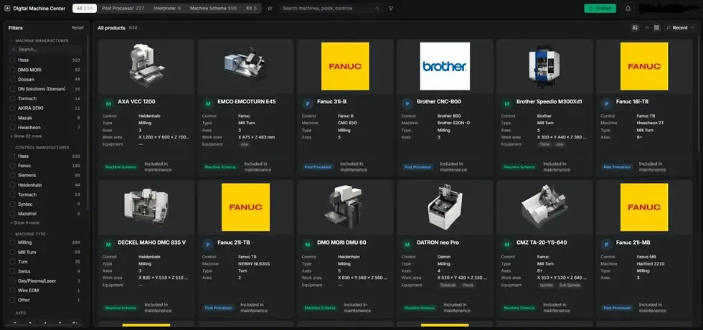Click the M badge on CMZ TA-20-YS-640
Viewport: 703px width, 330px height.
point(506,245)
